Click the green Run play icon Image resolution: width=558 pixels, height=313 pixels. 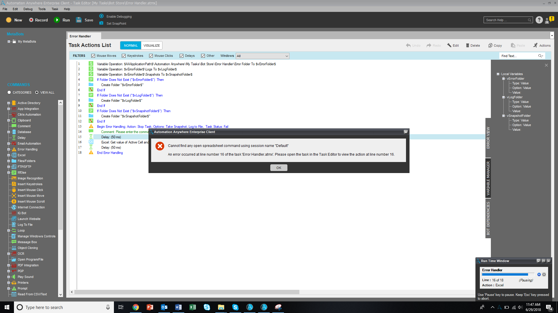[x=57, y=20]
